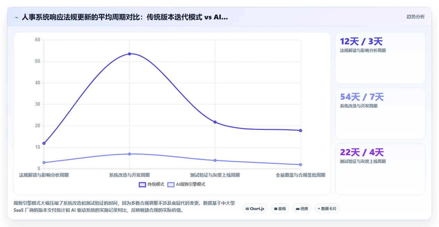Click the icon inside the 进度 tag

[x=297, y=209]
